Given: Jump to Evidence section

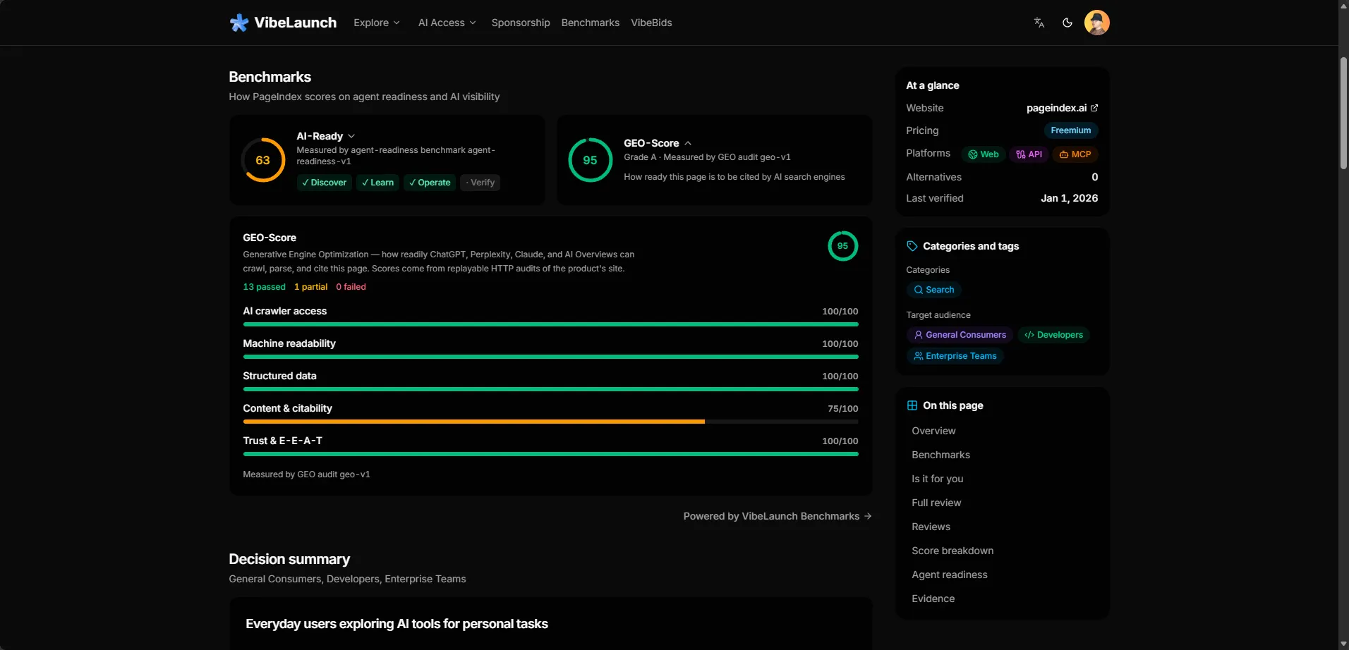Looking at the screenshot, I should click(x=933, y=599).
